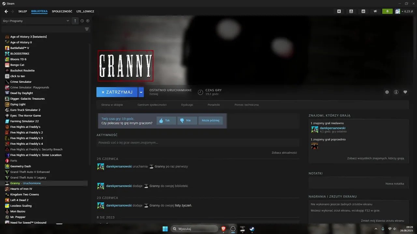Viewport: 417px width, 234px height.
Task: Open game settings gear icon
Action: 387,92
